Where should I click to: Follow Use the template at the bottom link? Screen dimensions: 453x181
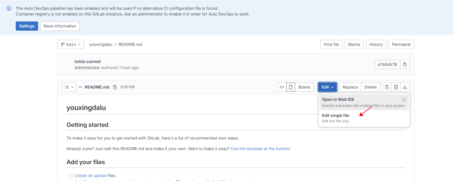(x=260, y=149)
